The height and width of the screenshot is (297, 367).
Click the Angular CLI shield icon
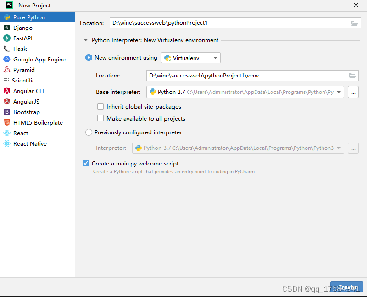click(7, 91)
